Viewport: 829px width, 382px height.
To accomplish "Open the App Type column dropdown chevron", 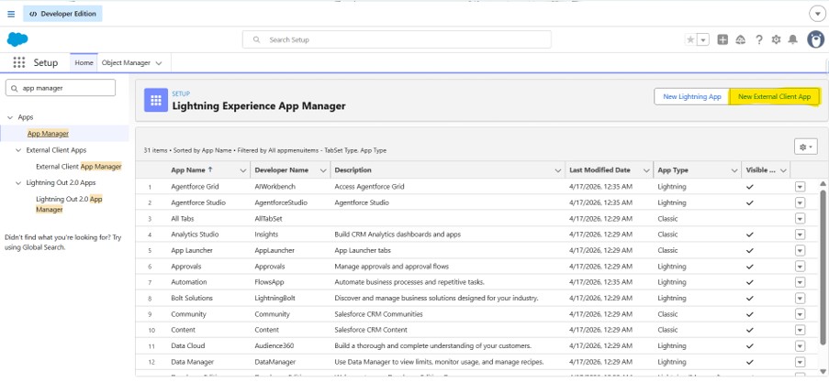I will coord(734,170).
